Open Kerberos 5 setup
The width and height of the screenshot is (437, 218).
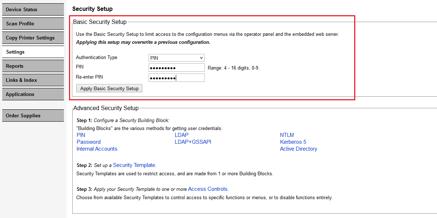pos(293,142)
